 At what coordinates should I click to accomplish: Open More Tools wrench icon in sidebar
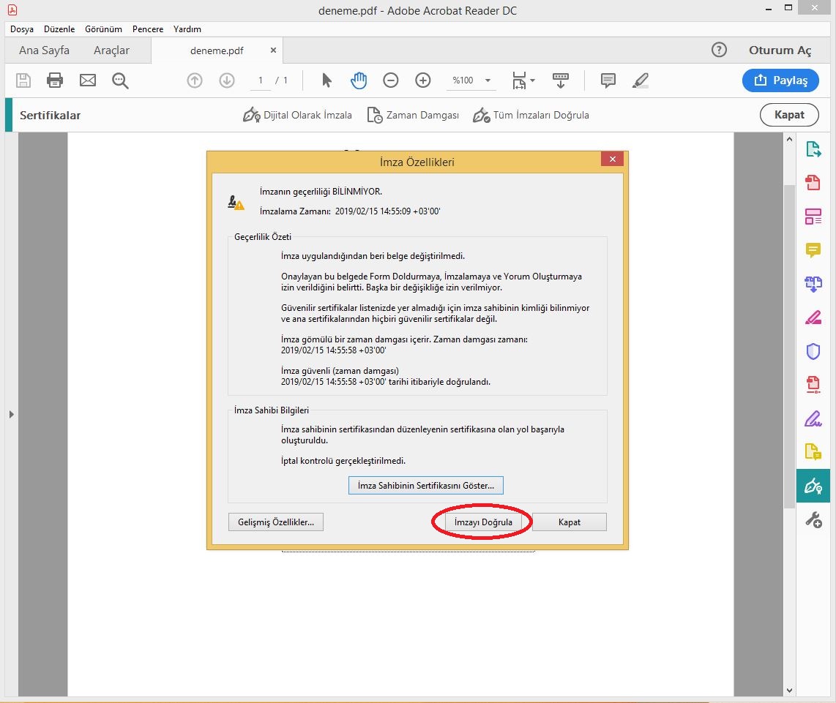pos(813,519)
